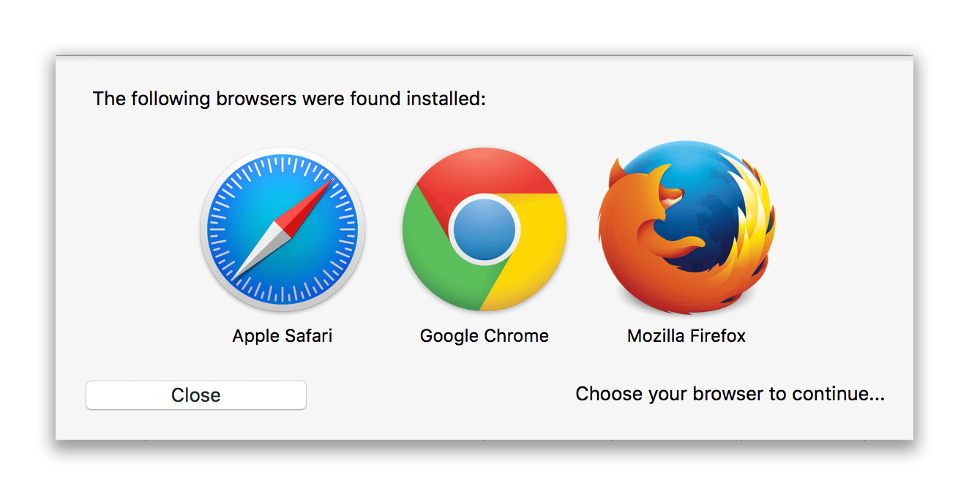Click the "Choose your browser to continue..." text
Screen dimensions: 969x496
730,394
